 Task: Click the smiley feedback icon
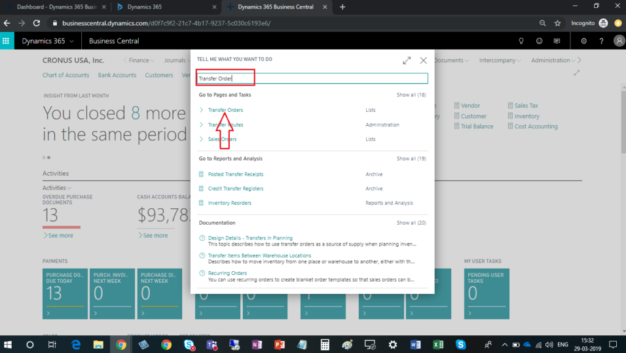pyautogui.click(x=539, y=41)
